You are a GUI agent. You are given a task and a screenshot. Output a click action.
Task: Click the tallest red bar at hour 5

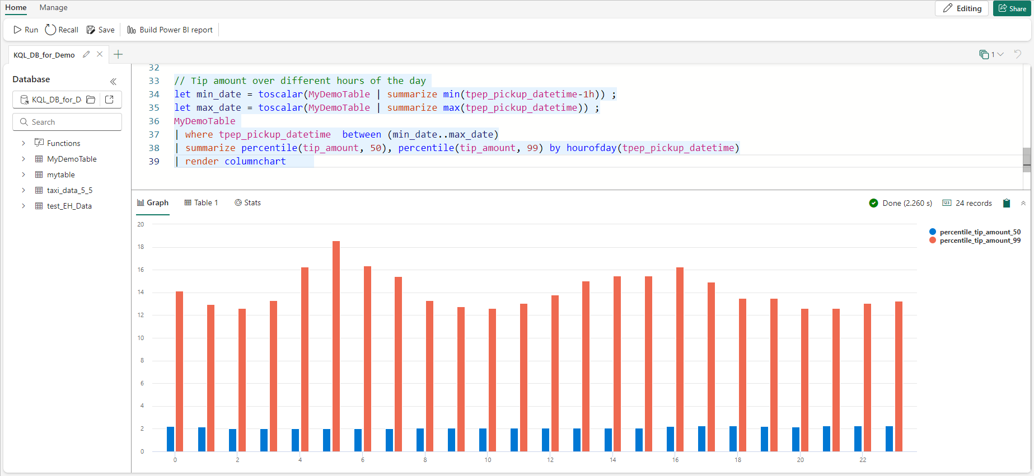pyautogui.click(x=336, y=346)
